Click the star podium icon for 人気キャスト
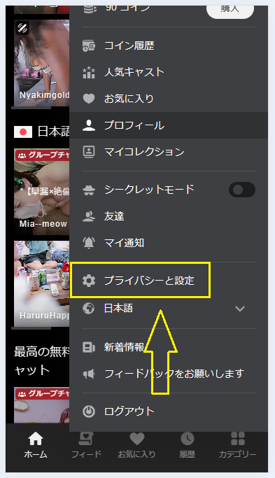 (x=89, y=72)
